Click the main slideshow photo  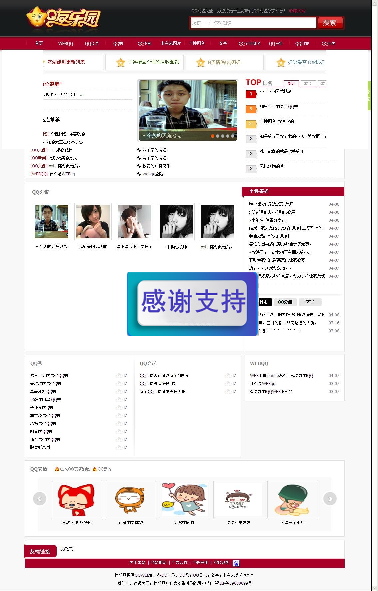[188, 110]
